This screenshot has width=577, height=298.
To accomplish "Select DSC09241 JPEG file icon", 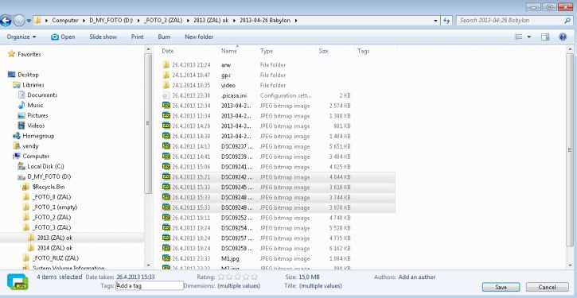I will click(x=166, y=167).
